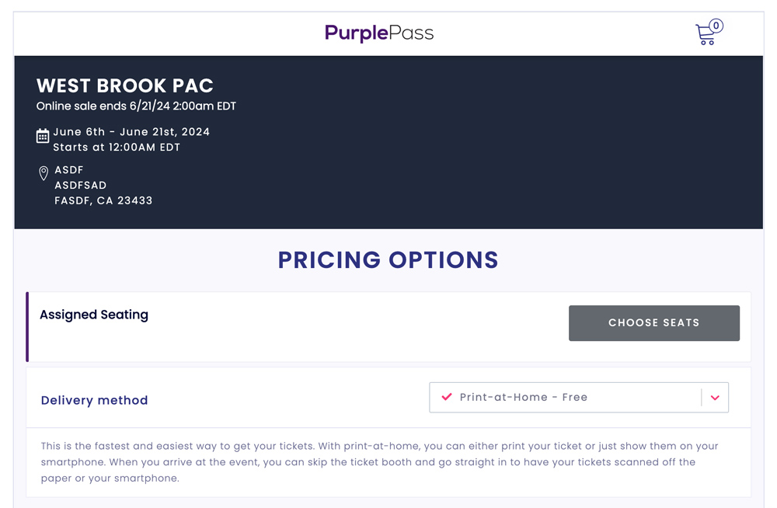The height and width of the screenshot is (508, 777).
Task: Click the purple accent bar beside Assigned Seating
Action: click(x=27, y=326)
